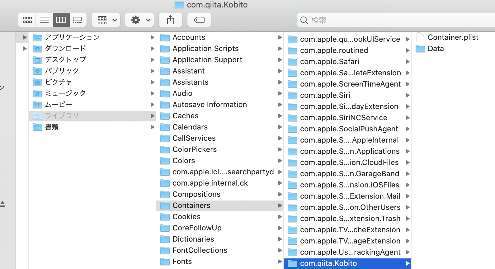Open the Compositions folder

point(220,194)
